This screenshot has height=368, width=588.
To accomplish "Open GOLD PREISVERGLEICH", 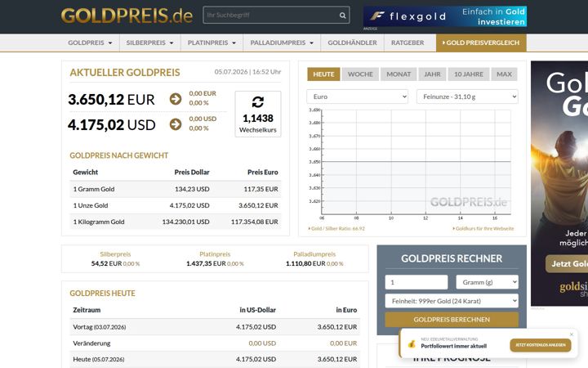I will pos(481,43).
